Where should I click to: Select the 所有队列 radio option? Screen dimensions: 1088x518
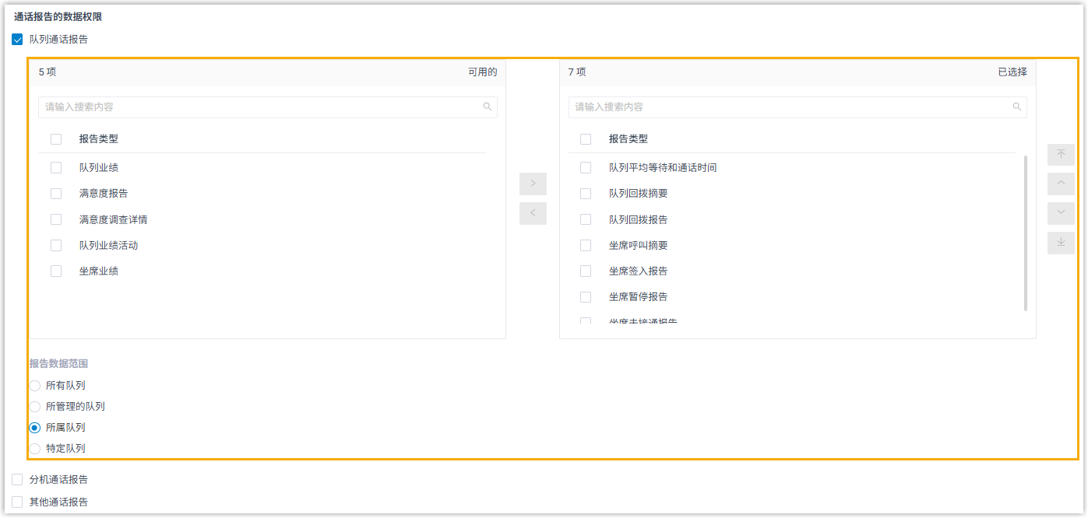(35, 386)
